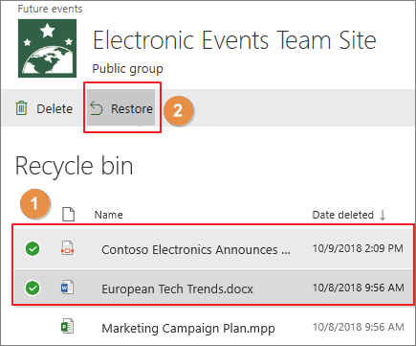Click the Recycle bin heading

click(x=75, y=166)
